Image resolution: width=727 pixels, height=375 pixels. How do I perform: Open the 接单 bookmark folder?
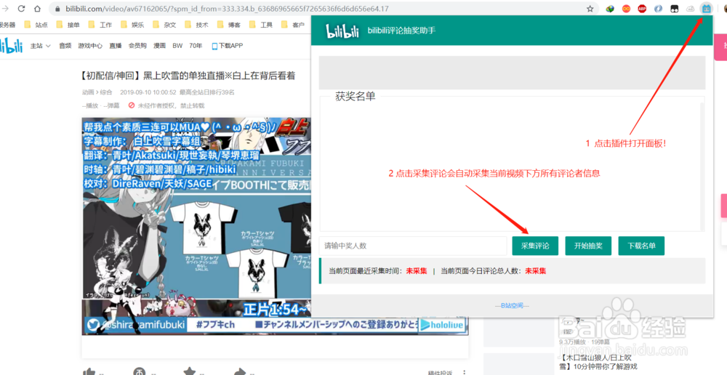point(68,25)
